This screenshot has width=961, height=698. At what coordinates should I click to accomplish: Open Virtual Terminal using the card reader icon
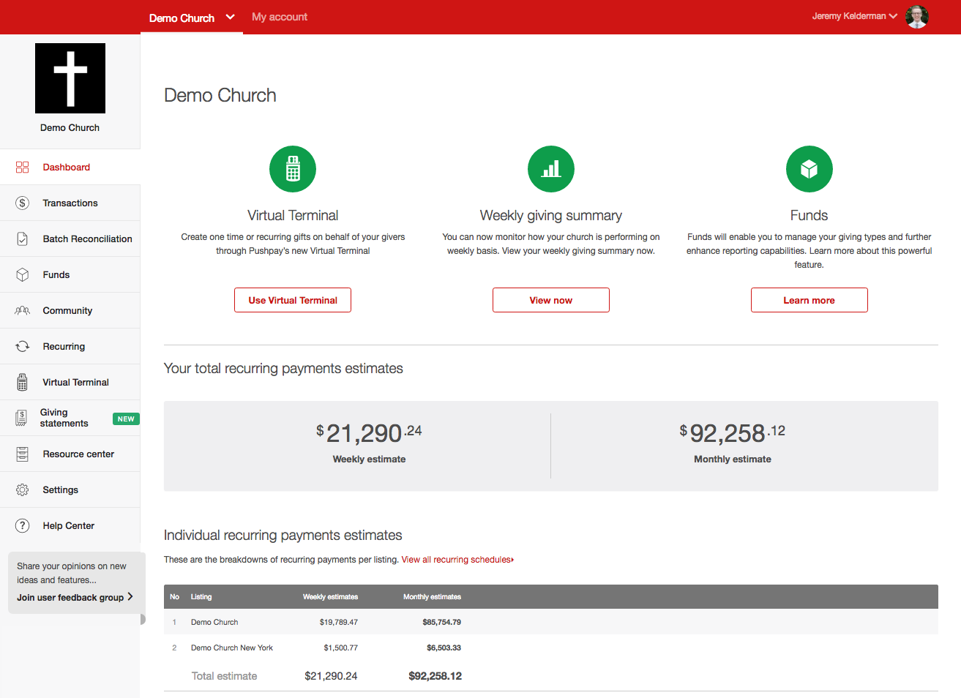(22, 382)
